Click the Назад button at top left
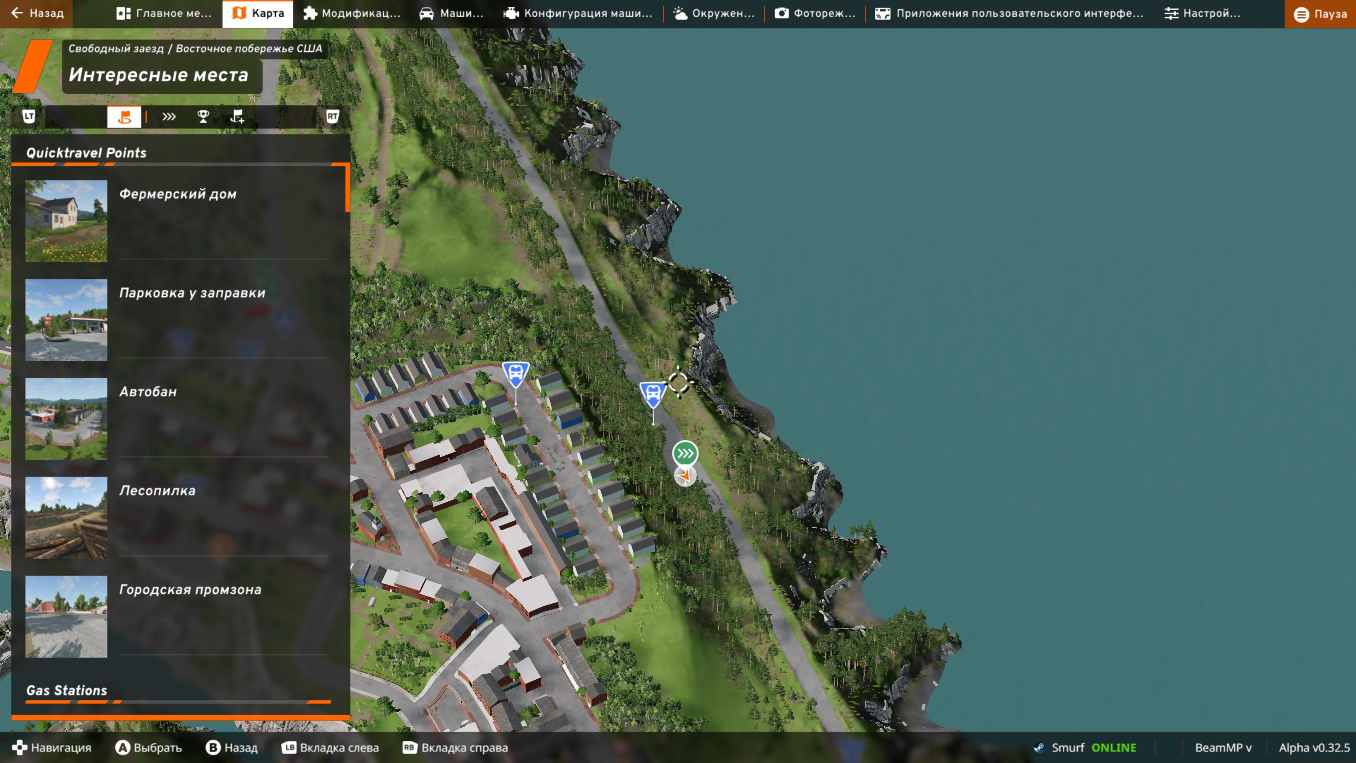1356x763 pixels. coord(37,14)
